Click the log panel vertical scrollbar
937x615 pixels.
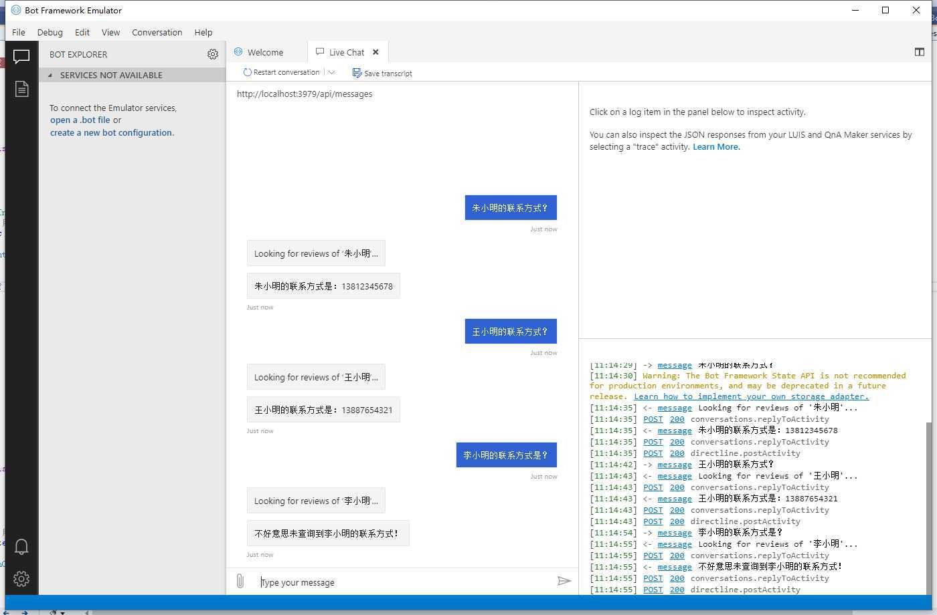928,508
